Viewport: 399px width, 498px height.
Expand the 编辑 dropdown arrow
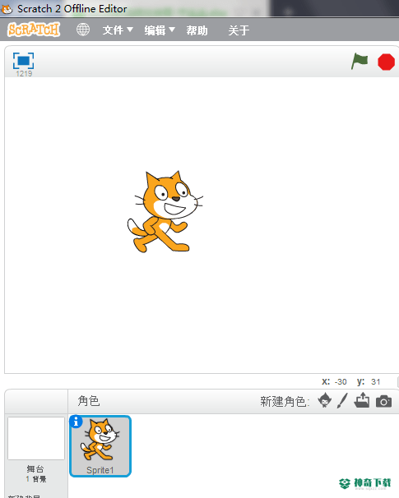coord(172,30)
